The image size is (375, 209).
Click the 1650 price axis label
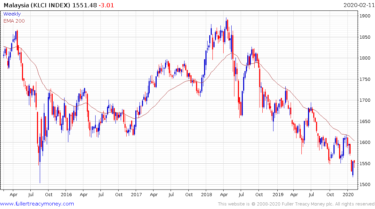(365, 121)
